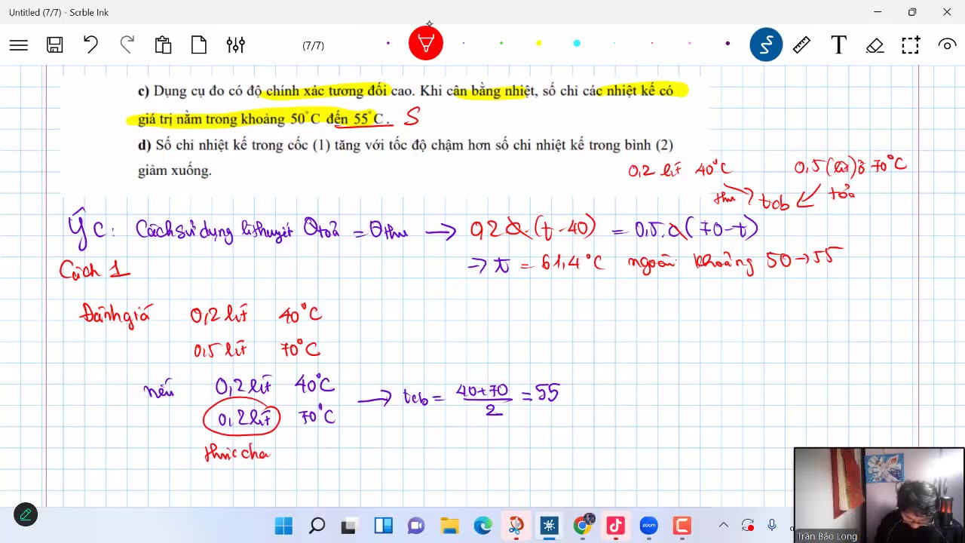Viewport: 965px width, 543px height.
Task: Select the cyan pen color dot
Action: point(577,44)
